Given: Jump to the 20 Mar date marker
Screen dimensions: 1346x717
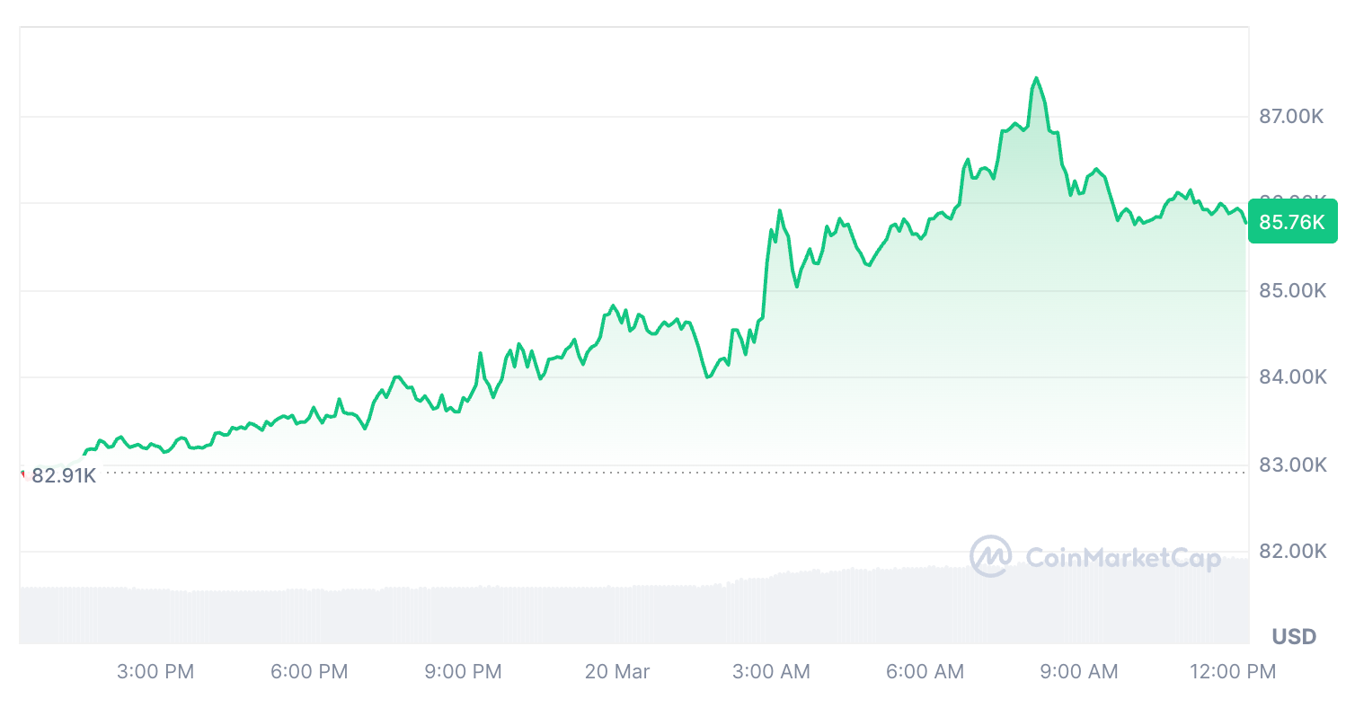Looking at the screenshot, I should click(x=617, y=671).
